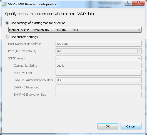
Task: Click the SNMP v3 Encryption Key field
Action: [x=99, y=95]
